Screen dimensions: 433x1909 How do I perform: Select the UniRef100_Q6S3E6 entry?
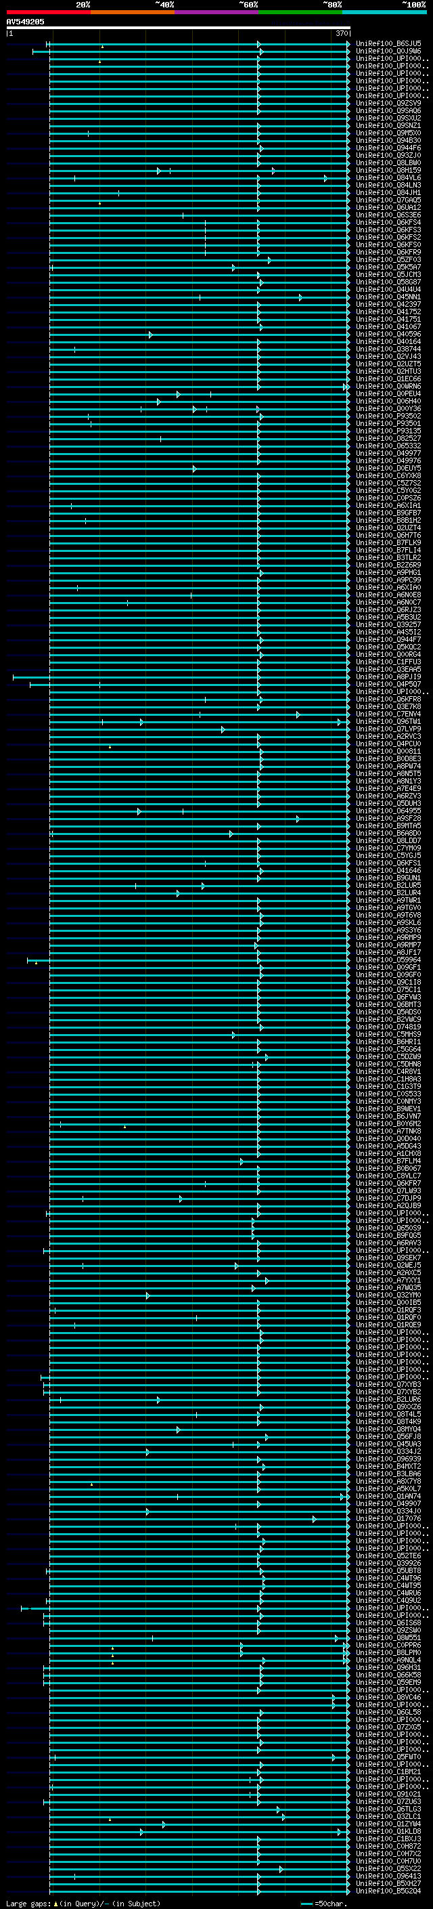388,214
